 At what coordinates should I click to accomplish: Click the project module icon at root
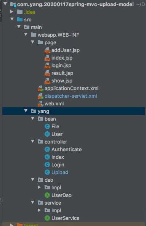pos(13,4)
